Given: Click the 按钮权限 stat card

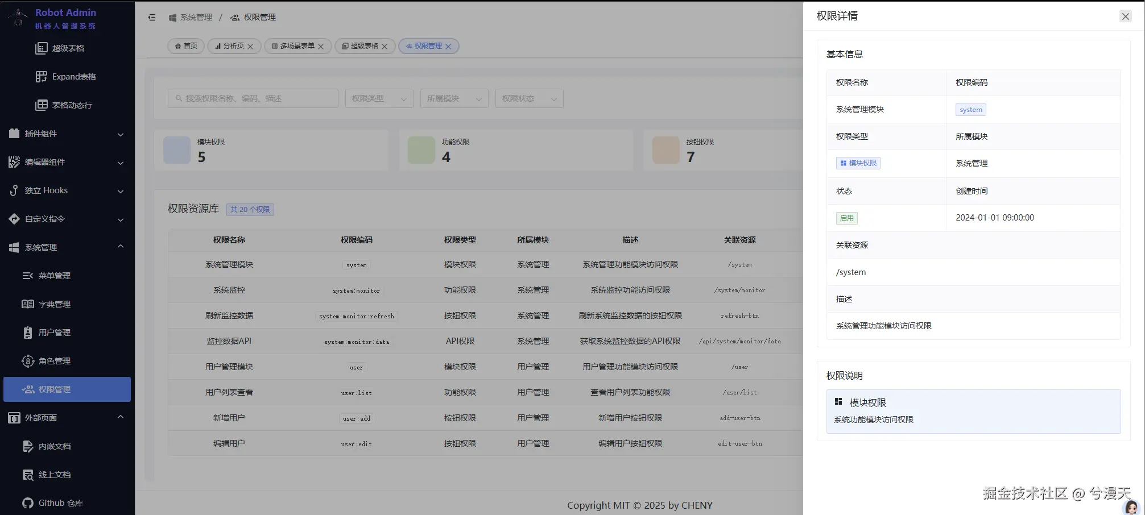Looking at the screenshot, I should [x=723, y=150].
